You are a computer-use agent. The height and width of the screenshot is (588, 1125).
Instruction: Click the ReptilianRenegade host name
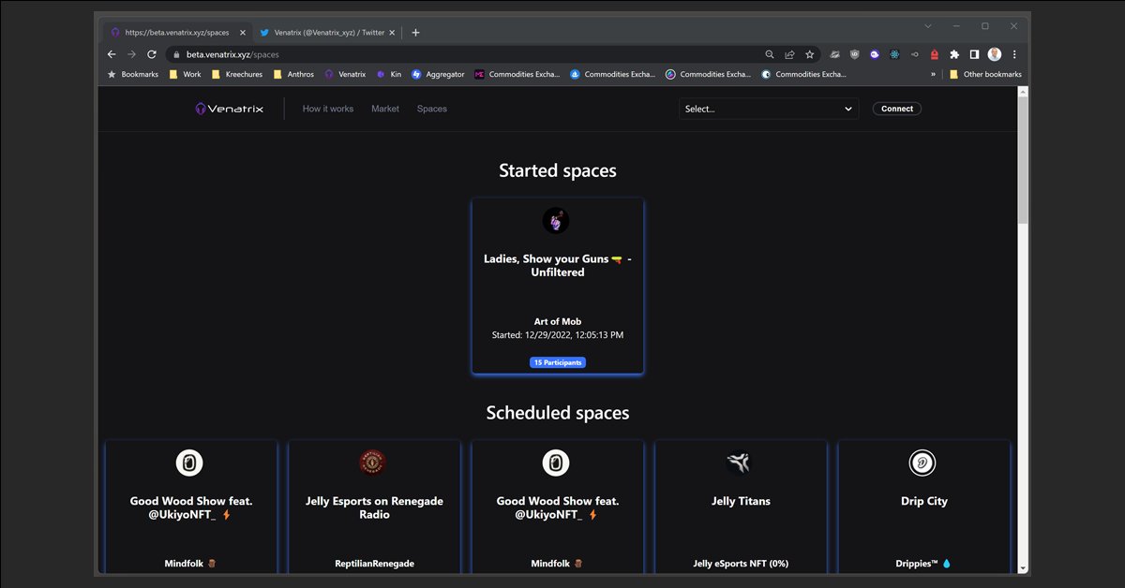(374, 564)
